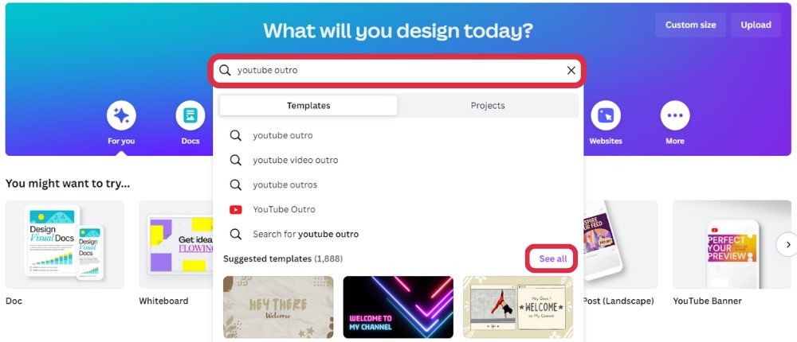Open See all suggested templates
The width and height of the screenshot is (797, 342).
click(x=553, y=258)
